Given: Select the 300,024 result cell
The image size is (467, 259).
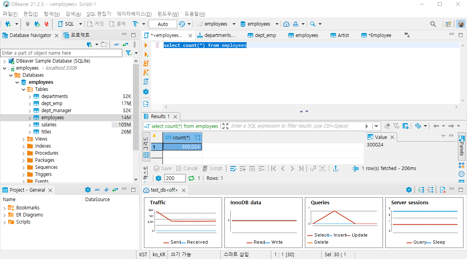Looking at the screenshot, I should coord(182,147).
